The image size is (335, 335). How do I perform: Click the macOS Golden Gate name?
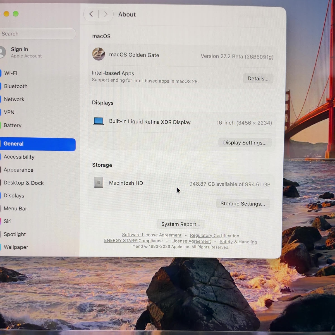pos(134,55)
